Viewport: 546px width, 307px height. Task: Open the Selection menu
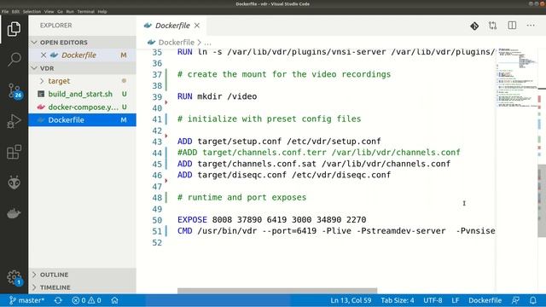[x=32, y=11]
